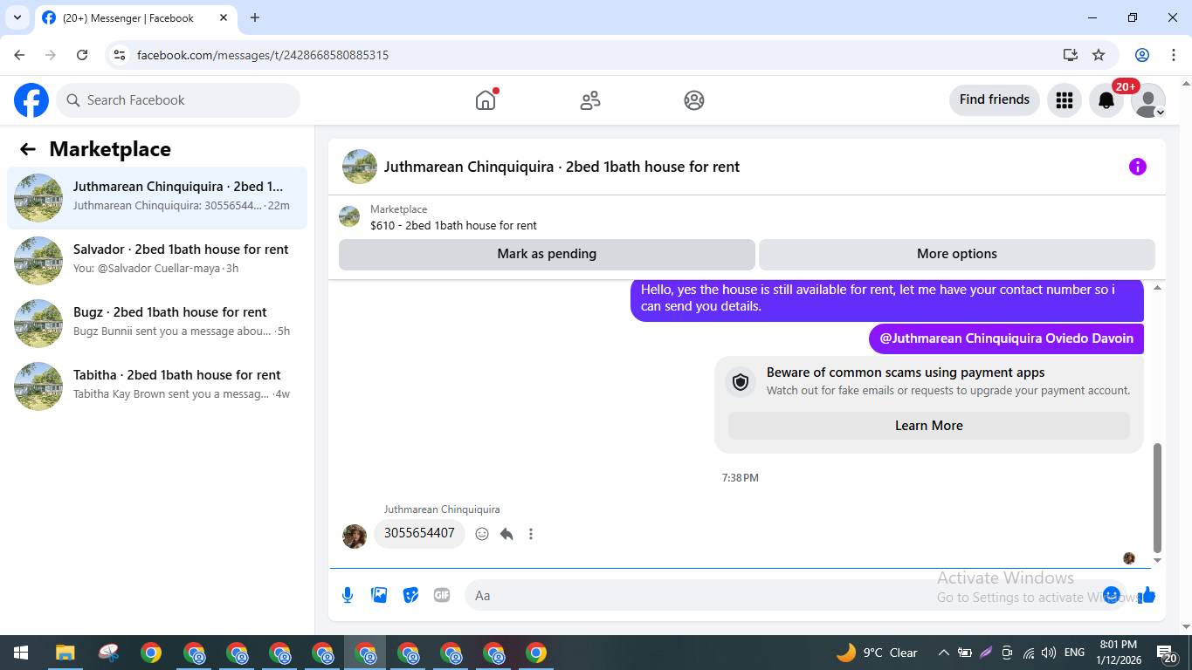
Task: Bookmark this page with the star icon
Action: click(x=1099, y=55)
